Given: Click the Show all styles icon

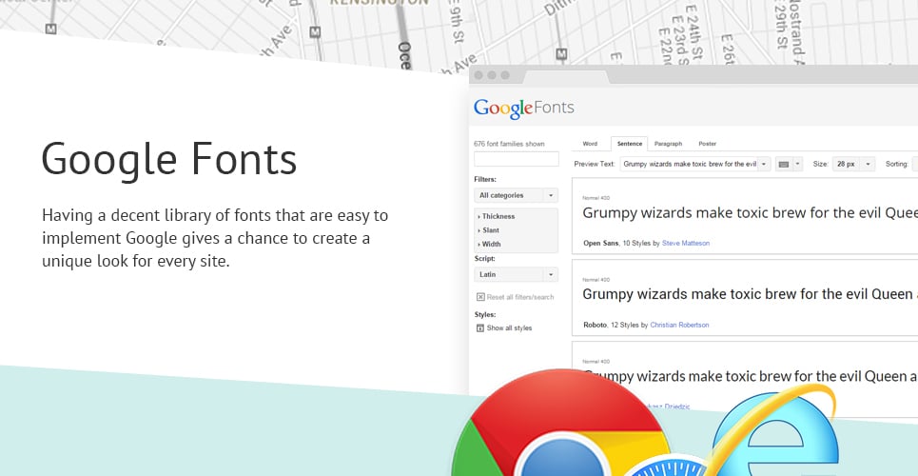Looking at the screenshot, I should click(x=480, y=328).
